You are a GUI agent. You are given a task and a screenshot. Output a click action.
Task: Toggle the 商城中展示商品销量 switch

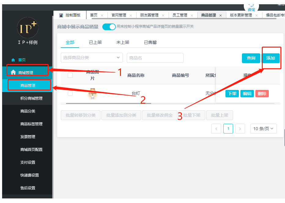[x=109, y=27]
